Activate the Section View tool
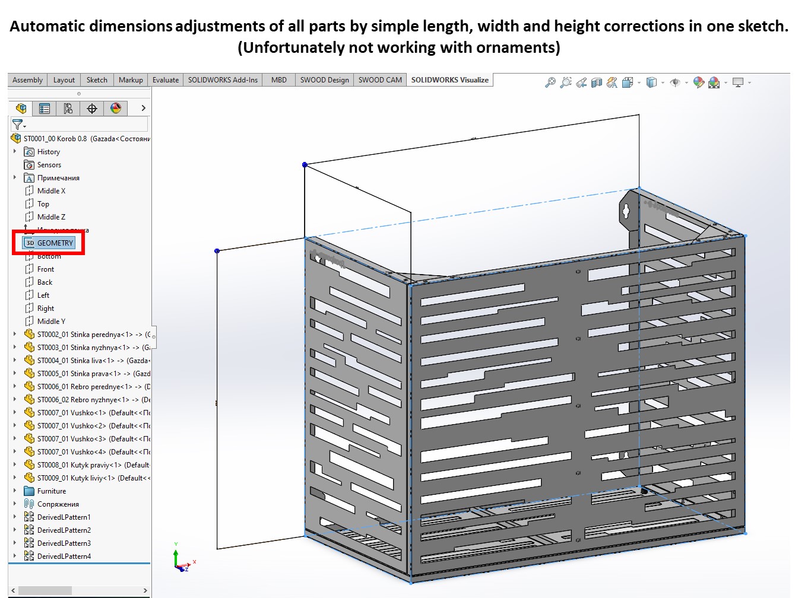The height and width of the screenshot is (598, 798). click(597, 82)
